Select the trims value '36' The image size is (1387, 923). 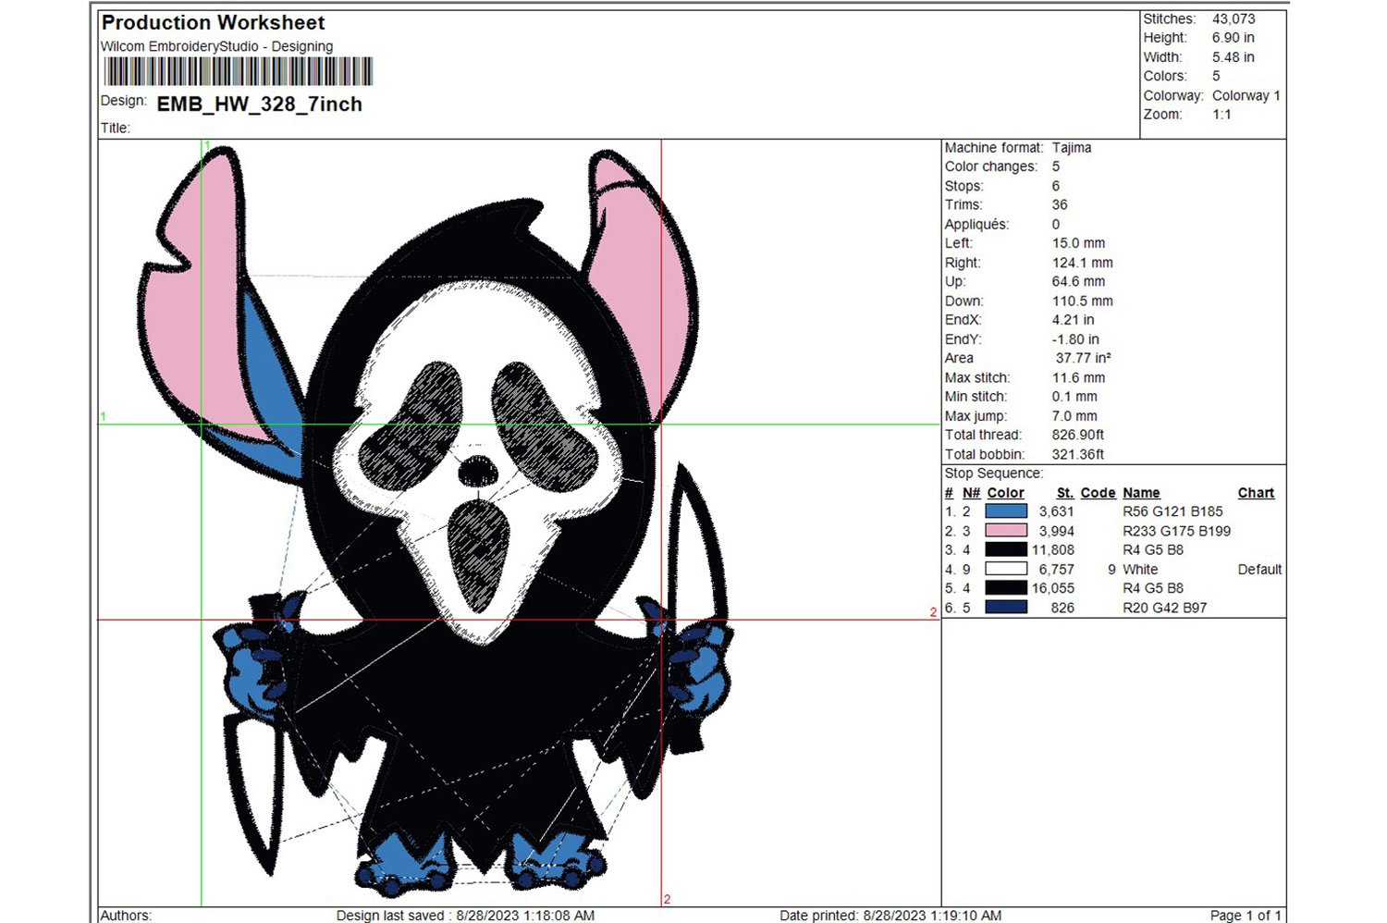(x=1060, y=205)
